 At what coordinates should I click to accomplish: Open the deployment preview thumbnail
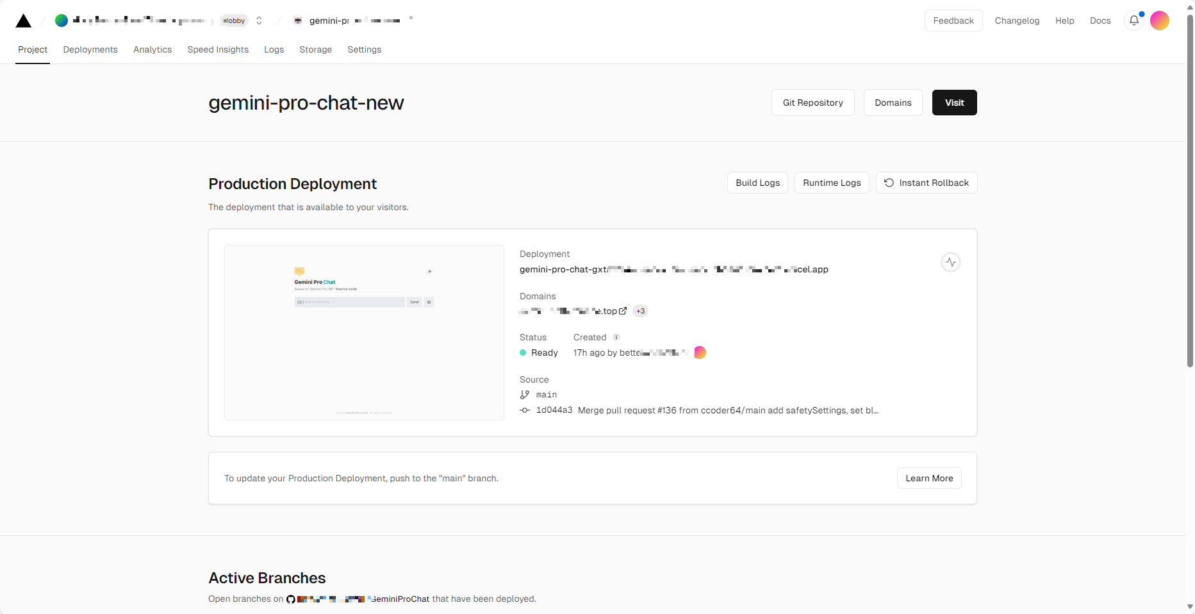(364, 332)
